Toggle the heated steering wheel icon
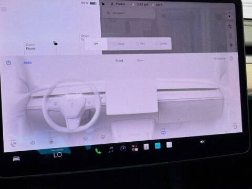Viewport: 252px width, 189px height. [x=51, y=141]
